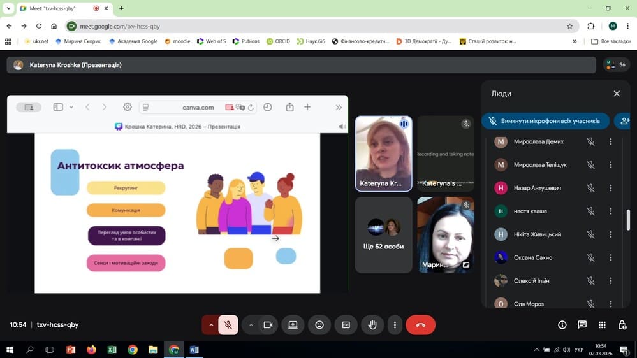Open more options for Назар Антушевич

pos(610,188)
